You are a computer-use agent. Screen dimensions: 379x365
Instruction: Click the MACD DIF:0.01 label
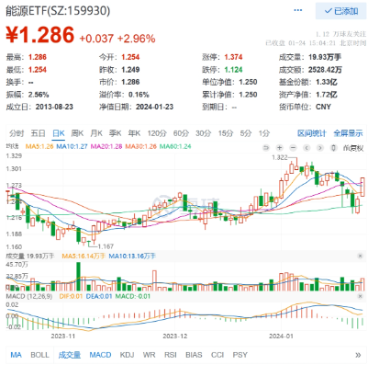(x=71, y=296)
